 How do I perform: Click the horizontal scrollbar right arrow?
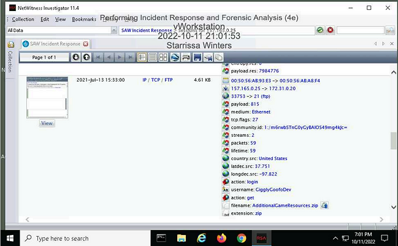click(x=381, y=220)
